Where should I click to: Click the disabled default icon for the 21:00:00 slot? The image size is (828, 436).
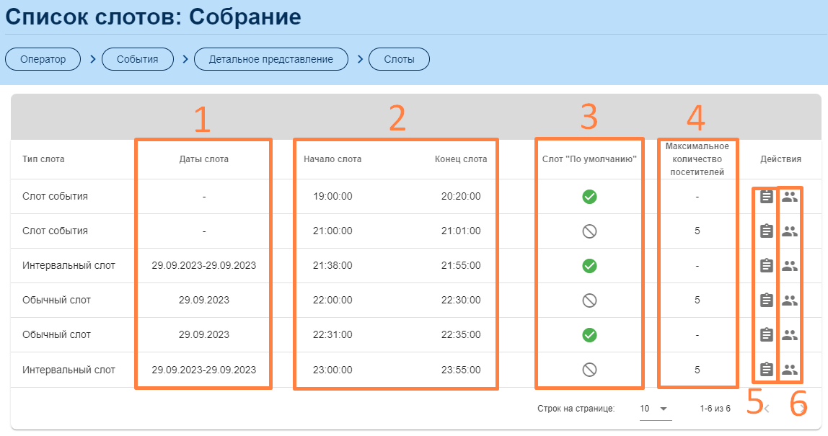pos(589,231)
